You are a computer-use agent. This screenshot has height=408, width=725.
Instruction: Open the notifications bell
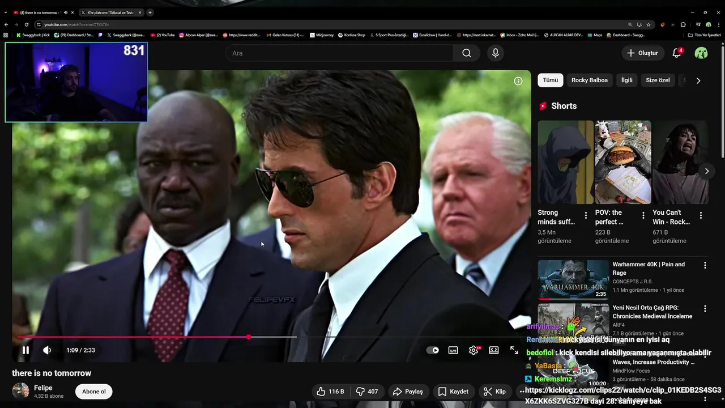[x=676, y=53]
